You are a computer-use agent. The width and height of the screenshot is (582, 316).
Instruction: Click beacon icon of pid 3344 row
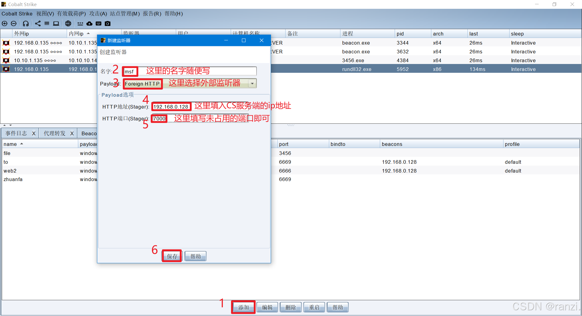tap(6, 43)
